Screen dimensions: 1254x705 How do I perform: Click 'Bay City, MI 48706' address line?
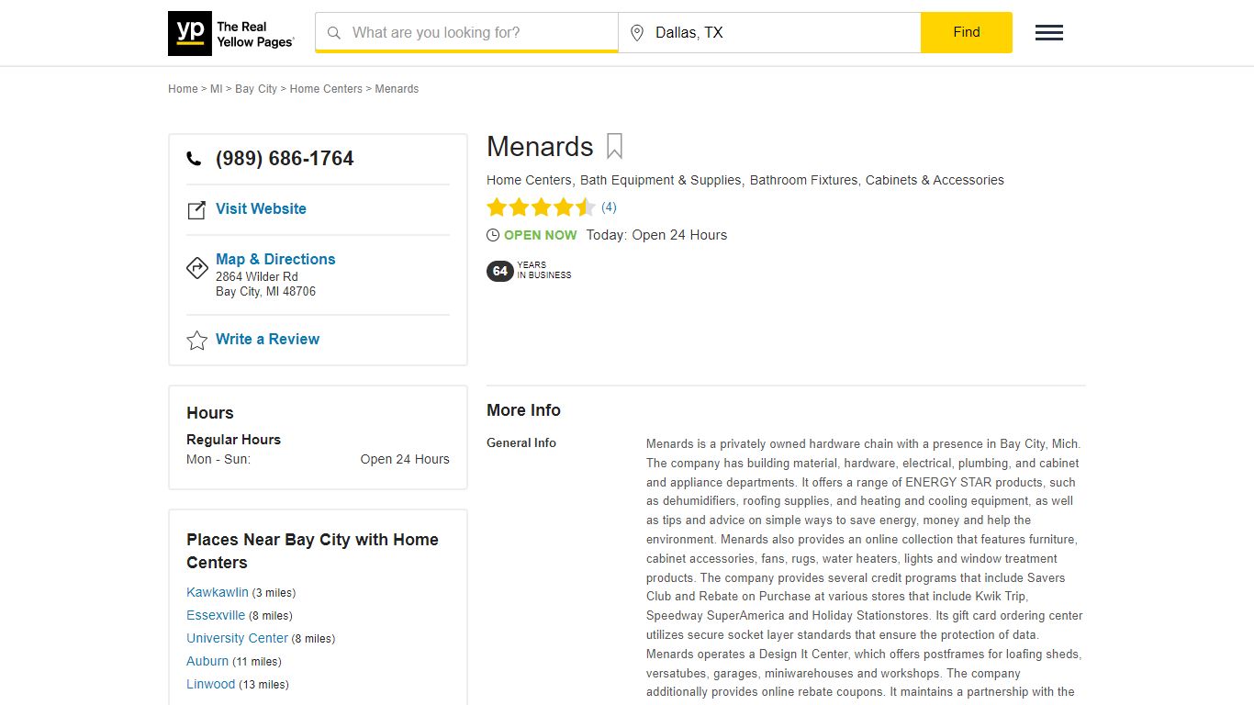click(x=265, y=291)
